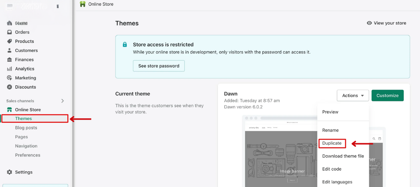Open Finances in the sidebar
Screen dimensions: 420x187
24,59
